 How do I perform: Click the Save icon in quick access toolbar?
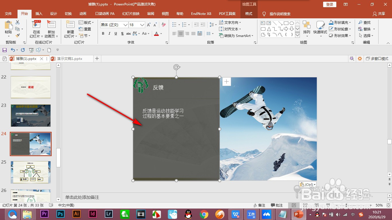pyautogui.click(x=5, y=50)
